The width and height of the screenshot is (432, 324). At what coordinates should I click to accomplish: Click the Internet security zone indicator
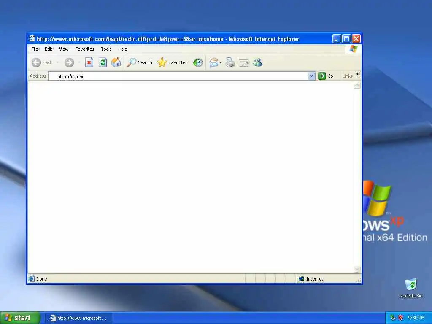pyautogui.click(x=311, y=279)
